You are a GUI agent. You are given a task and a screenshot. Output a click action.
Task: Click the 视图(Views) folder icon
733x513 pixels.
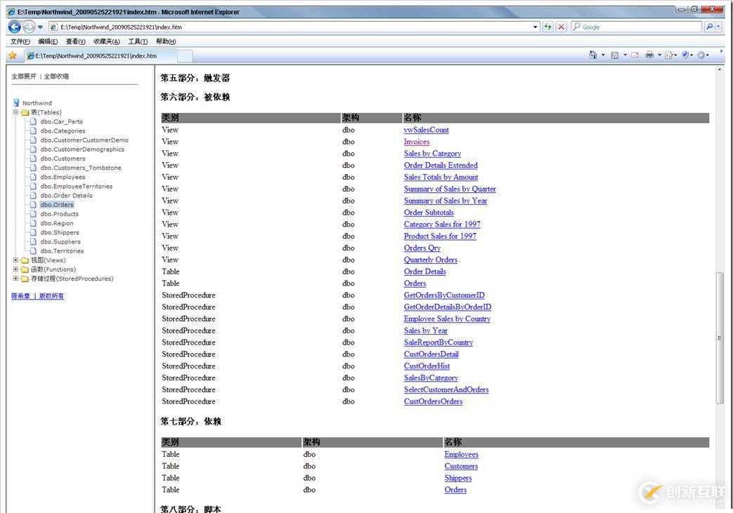click(x=25, y=260)
